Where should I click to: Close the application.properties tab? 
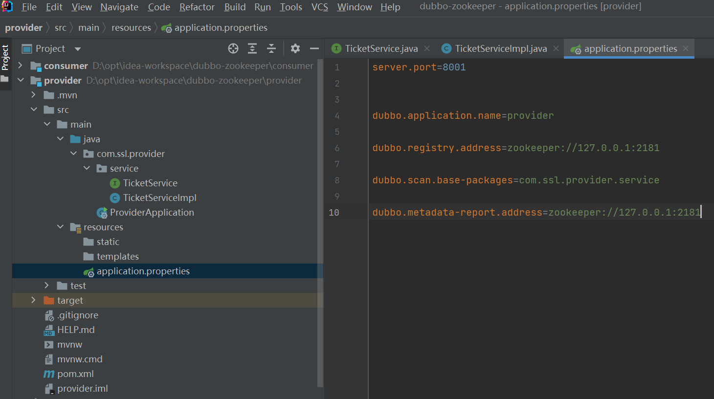click(x=686, y=48)
